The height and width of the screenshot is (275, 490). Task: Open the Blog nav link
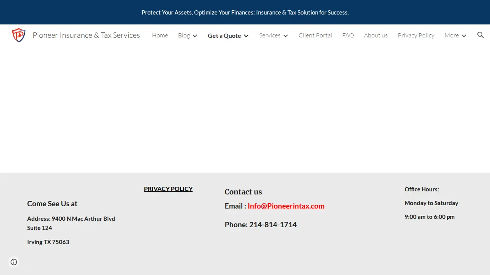pos(184,35)
